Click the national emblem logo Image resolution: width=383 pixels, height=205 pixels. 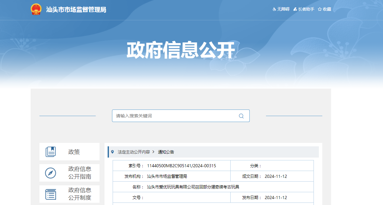(x=36, y=9)
